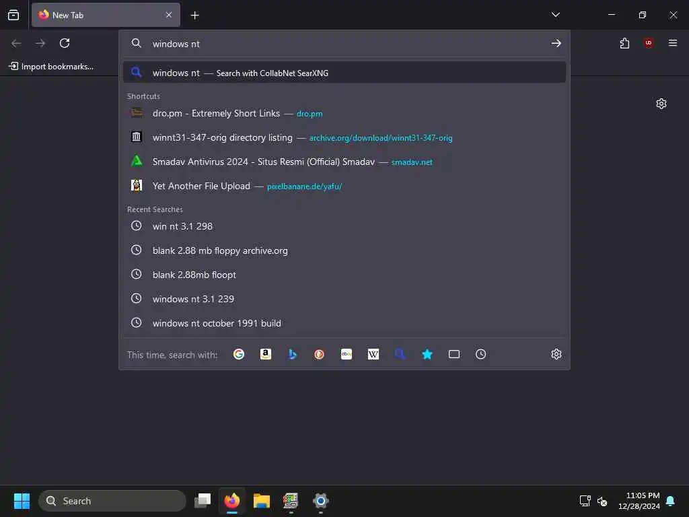Search open tabs using the tabs icon

[x=454, y=354]
